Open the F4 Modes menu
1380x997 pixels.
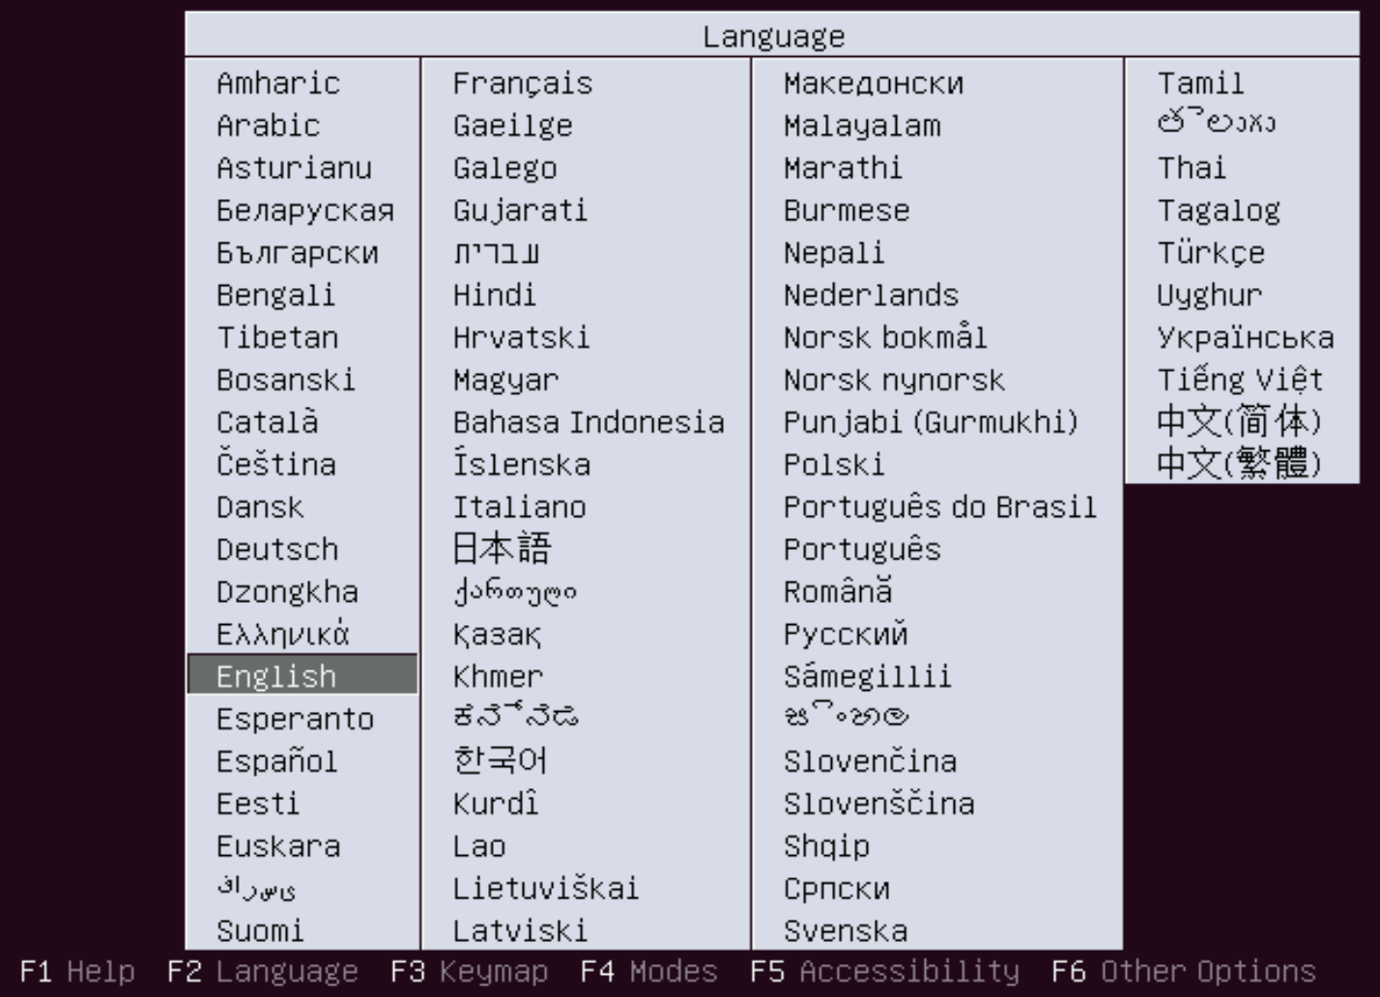click(649, 972)
